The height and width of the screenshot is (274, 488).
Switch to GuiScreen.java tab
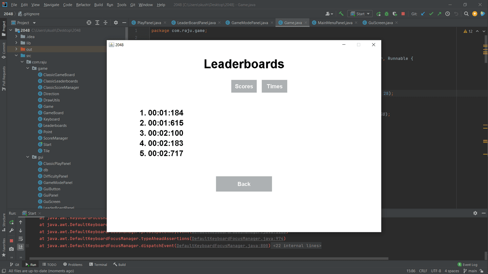pos(381,23)
